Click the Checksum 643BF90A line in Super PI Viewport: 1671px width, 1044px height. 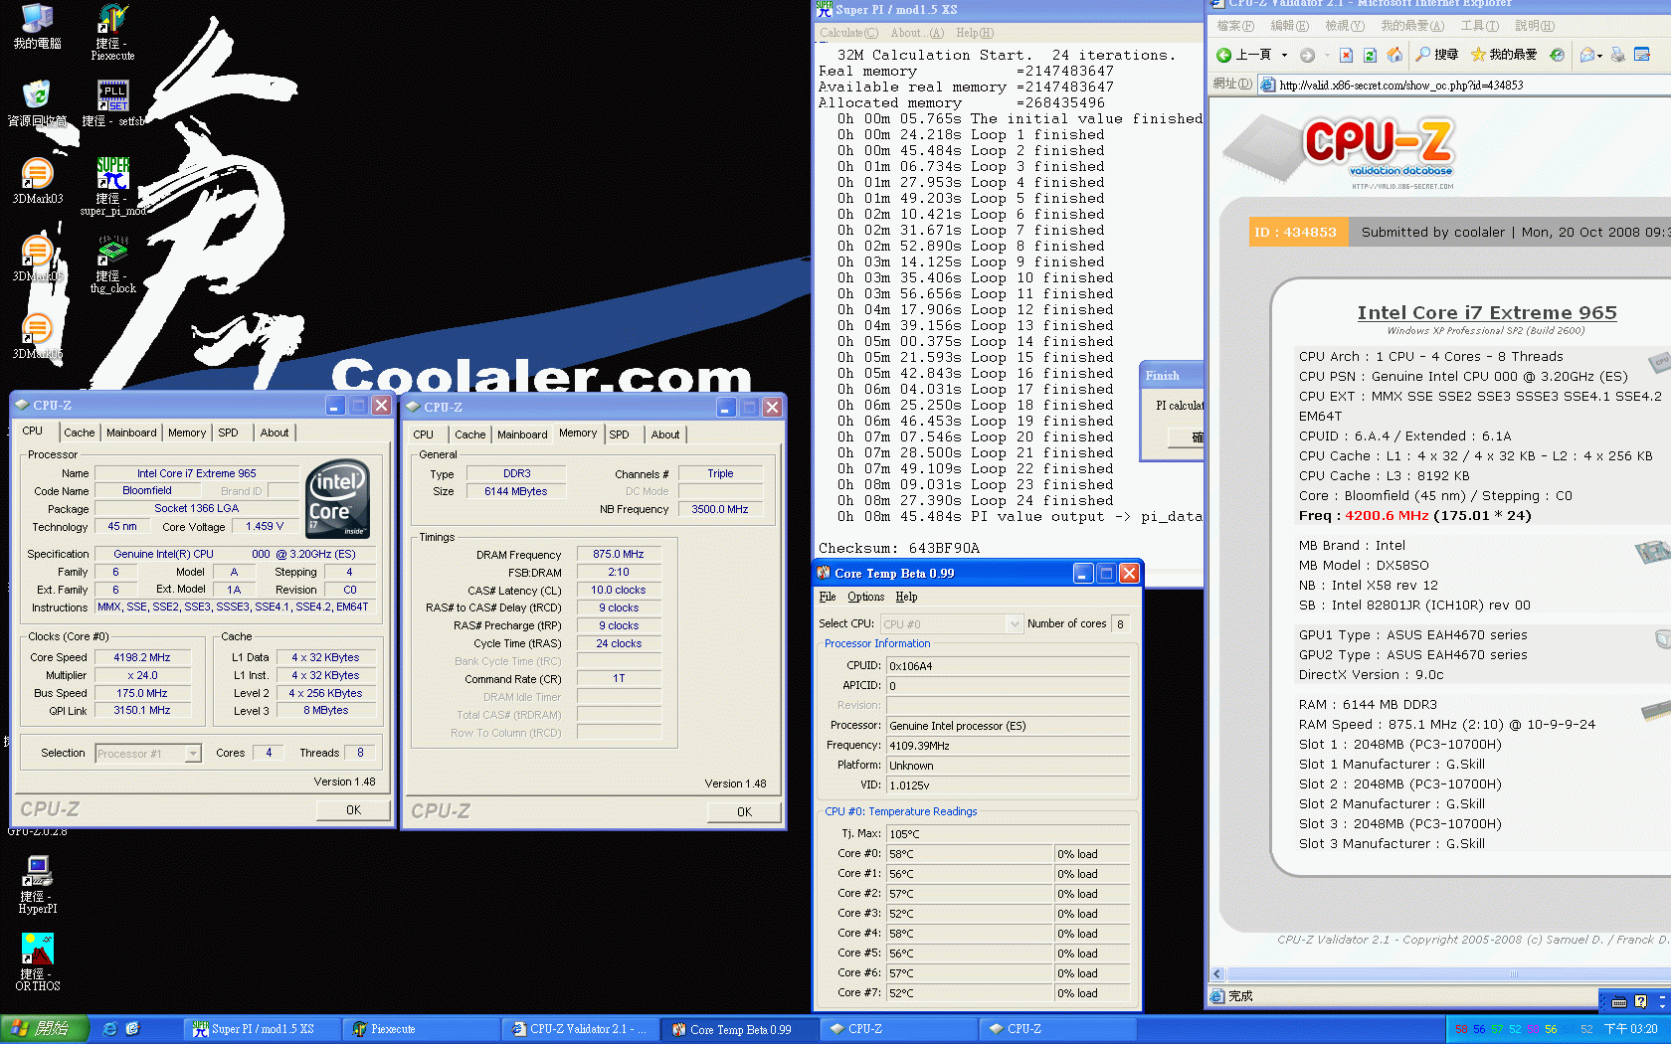tap(898, 548)
